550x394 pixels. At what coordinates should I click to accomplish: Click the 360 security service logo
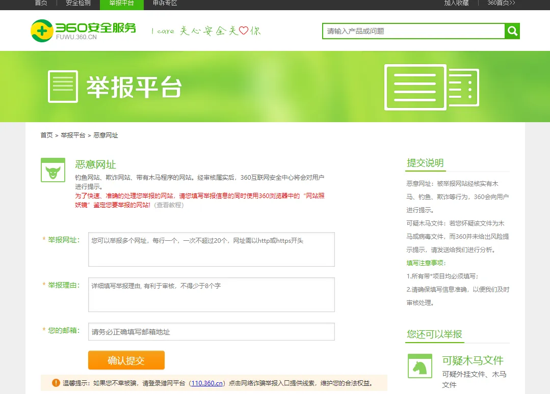tap(84, 31)
